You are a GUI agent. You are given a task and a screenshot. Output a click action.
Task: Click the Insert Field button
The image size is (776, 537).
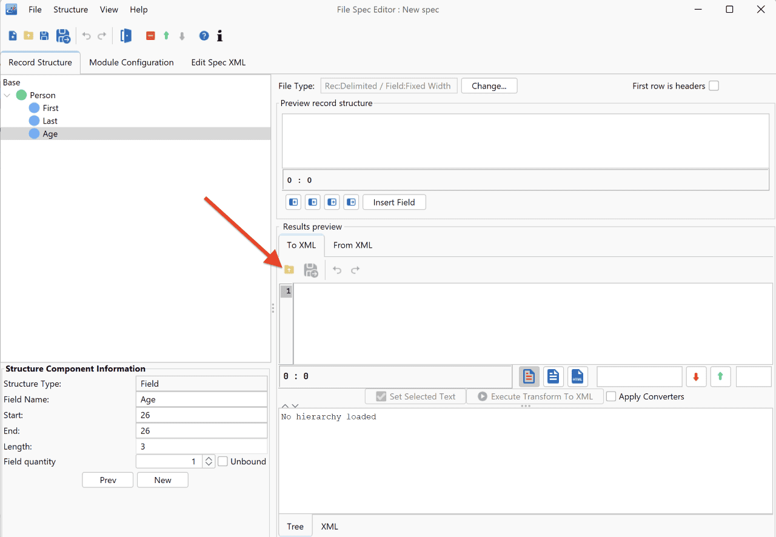[394, 202]
